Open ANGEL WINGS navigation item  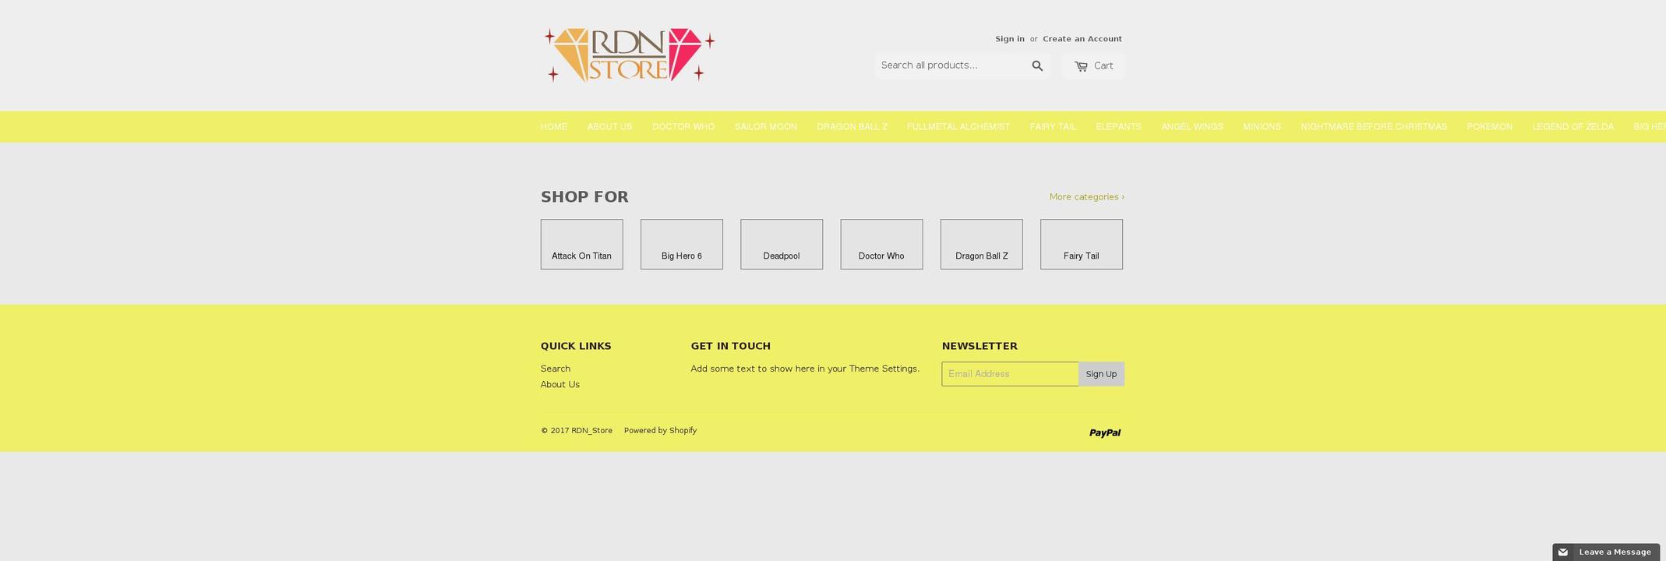(1192, 127)
